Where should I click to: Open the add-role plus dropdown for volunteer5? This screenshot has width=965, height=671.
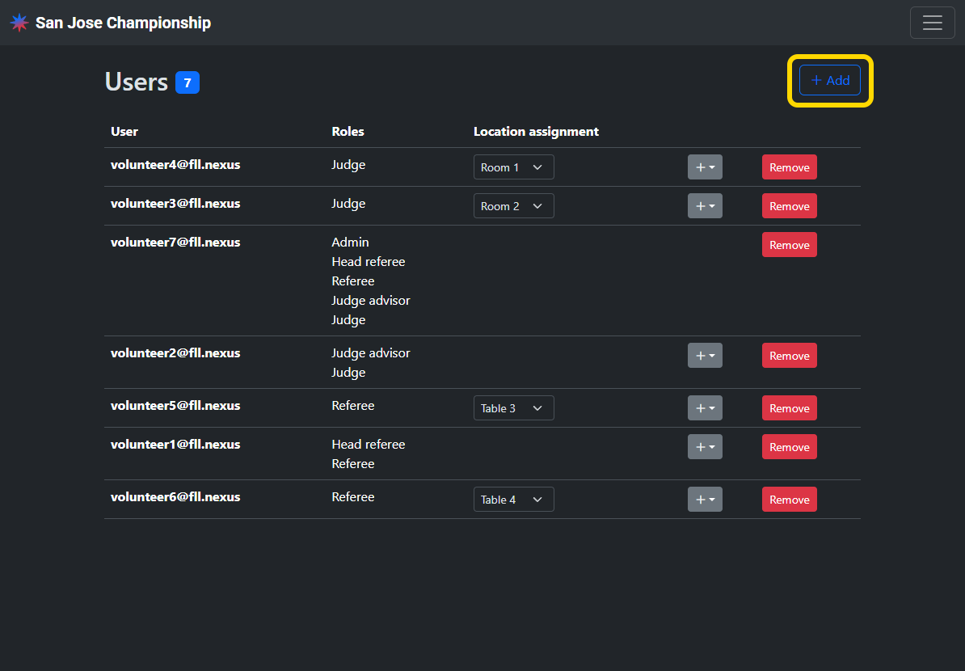tap(705, 408)
